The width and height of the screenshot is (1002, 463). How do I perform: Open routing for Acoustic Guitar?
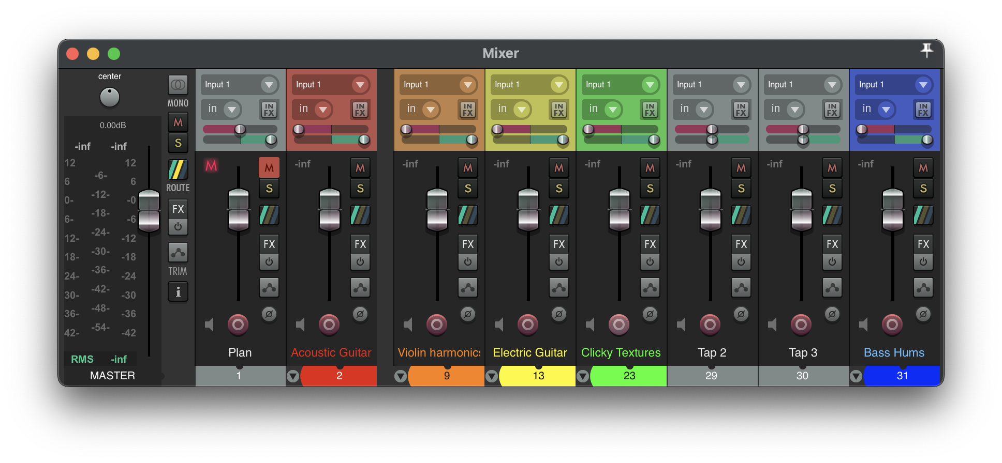tap(360, 215)
